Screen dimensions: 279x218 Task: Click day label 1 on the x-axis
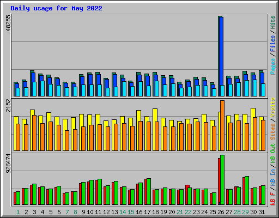(18, 212)
